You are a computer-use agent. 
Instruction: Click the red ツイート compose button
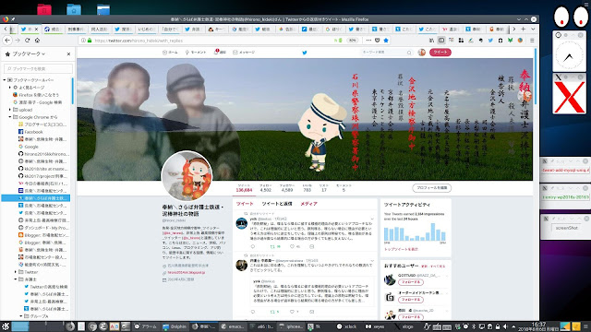click(x=440, y=53)
